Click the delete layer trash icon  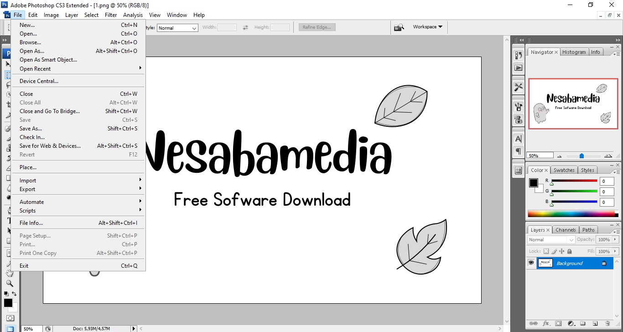click(x=607, y=323)
